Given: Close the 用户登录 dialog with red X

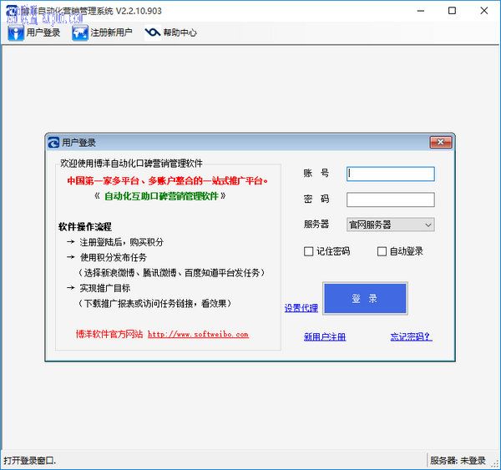Looking at the screenshot, I should pyautogui.click(x=441, y=142).
